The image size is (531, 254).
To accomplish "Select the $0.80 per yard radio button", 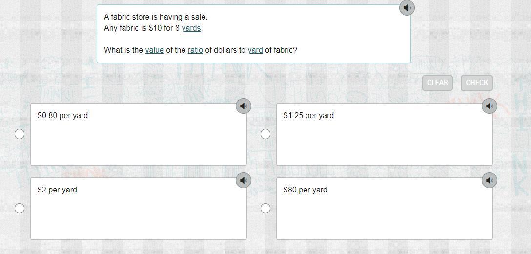I will click(20, 134).
